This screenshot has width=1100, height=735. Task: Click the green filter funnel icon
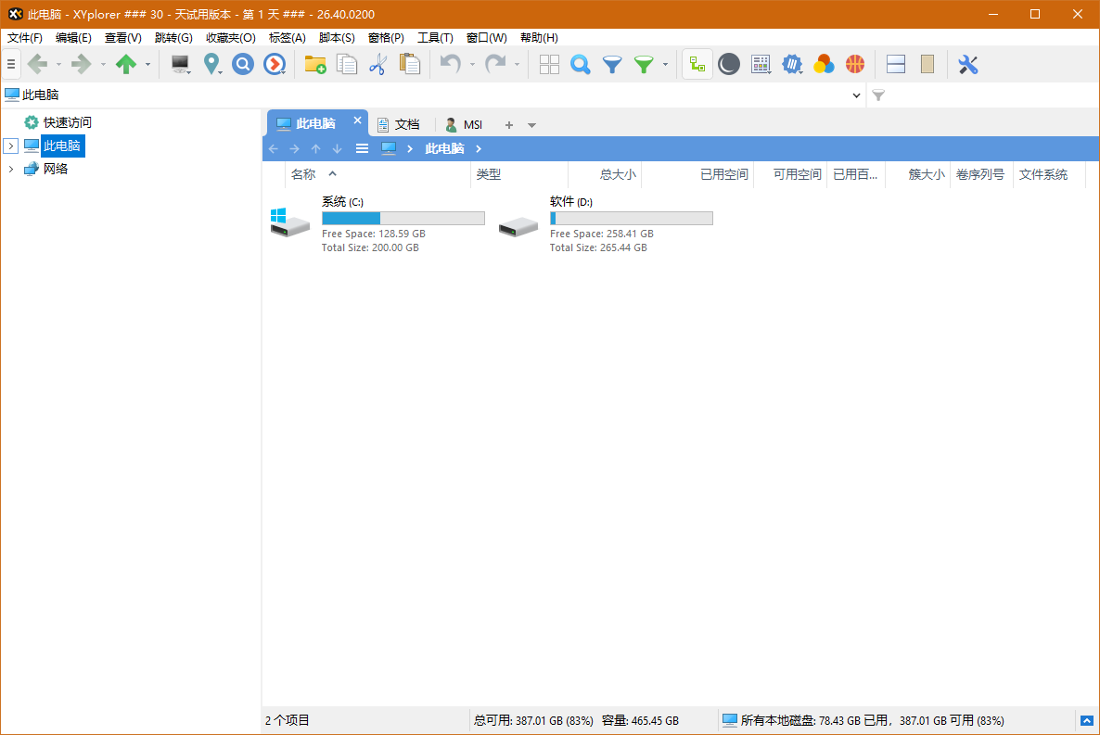click(644, 65)
